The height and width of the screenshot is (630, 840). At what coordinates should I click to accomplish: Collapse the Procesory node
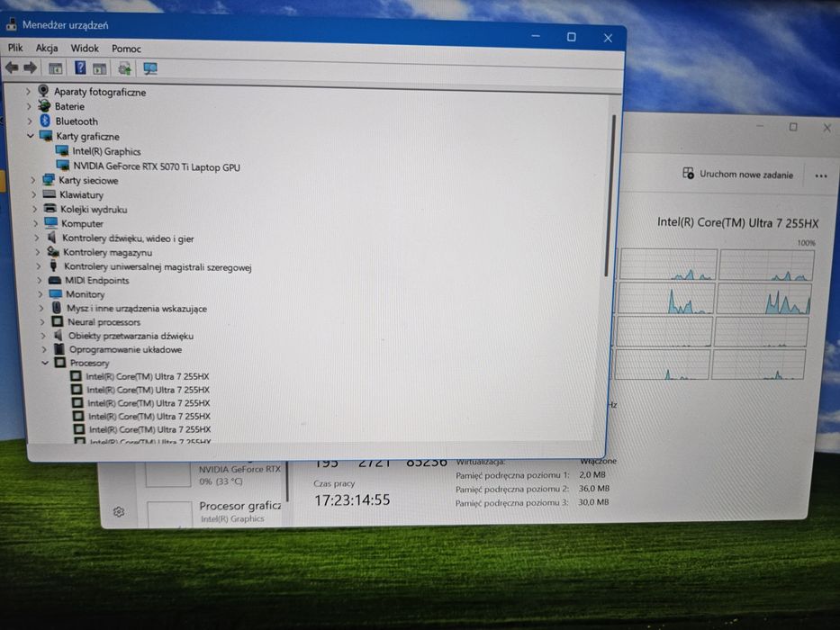click(46, 363)
